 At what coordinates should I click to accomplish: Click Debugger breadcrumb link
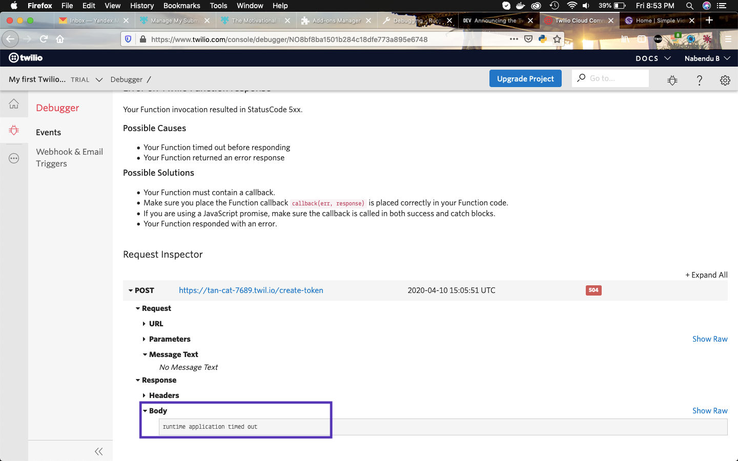pyautogui.click(x=126, y=79)
